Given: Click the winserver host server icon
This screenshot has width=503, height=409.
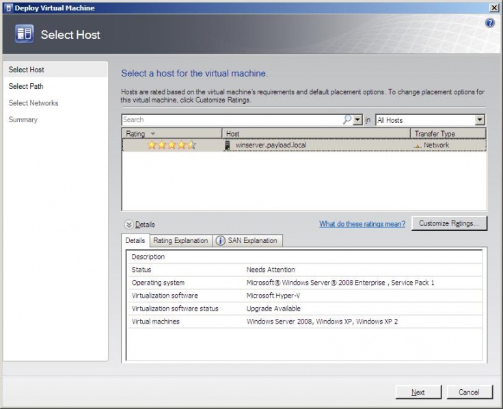Looking at the screenshot, I should [228, 145].
